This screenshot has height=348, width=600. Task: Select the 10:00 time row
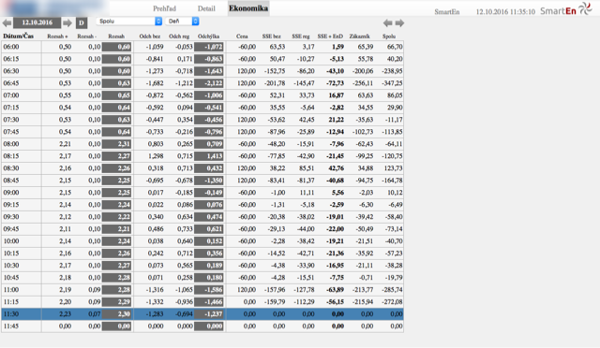[x=202, y=241]
